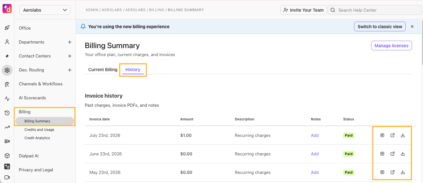Viewport: 423px width, 183px height.
Task: Click the Dialpad logo icon
Action: pyautogui.click(x=7, y=9)
